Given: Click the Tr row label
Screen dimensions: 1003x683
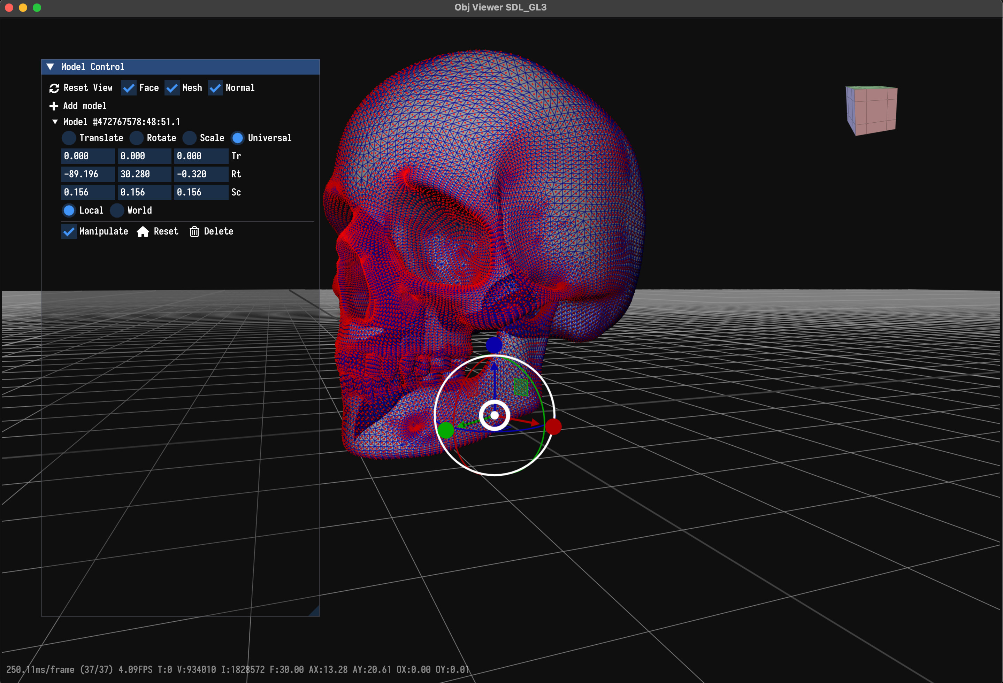Looking at the screenshot, I should (x=236, y=156).
